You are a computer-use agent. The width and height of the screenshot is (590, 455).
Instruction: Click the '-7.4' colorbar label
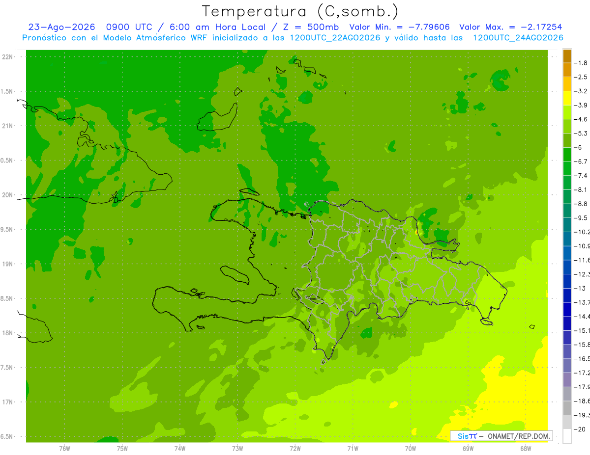tap(581, 176)
